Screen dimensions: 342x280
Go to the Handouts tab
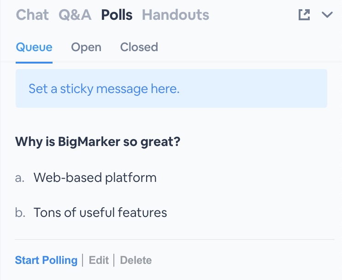point(175,15)
